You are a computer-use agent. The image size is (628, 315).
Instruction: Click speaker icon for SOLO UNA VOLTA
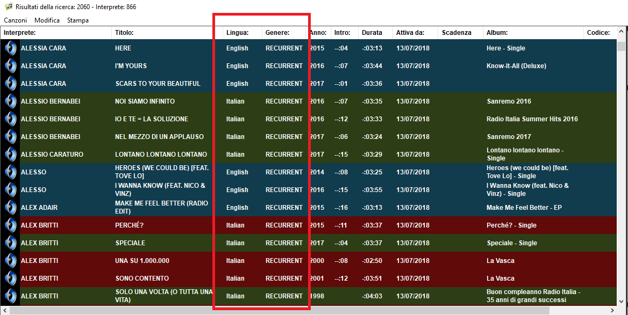pyautogui.click(x=10, y=296)
